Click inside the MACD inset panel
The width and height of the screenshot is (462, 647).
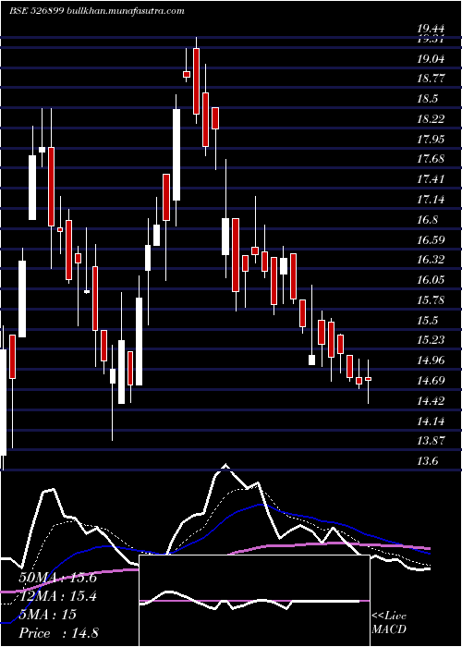(x=254, y=601)
